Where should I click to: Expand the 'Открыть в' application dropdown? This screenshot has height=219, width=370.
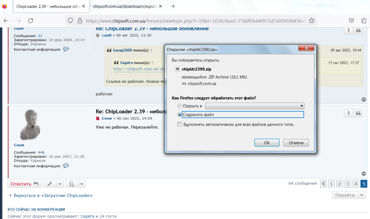point(301,106)
